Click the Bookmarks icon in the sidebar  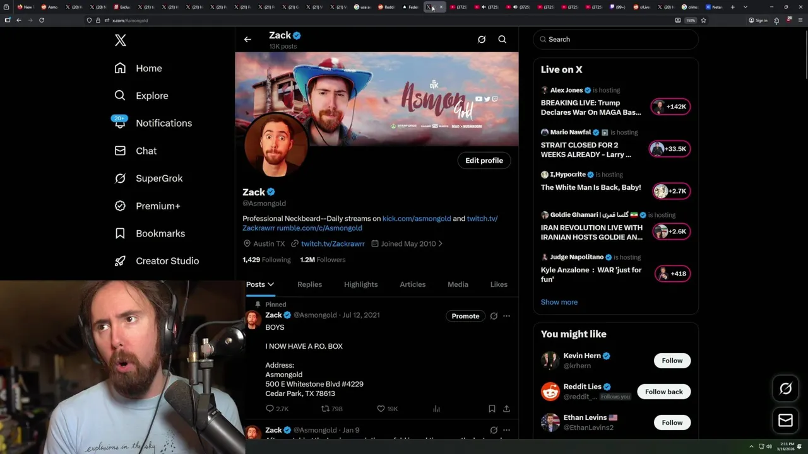point(120,233)
